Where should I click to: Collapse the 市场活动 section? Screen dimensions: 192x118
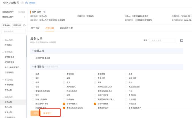pyautogui.click(x=33, y=67)
